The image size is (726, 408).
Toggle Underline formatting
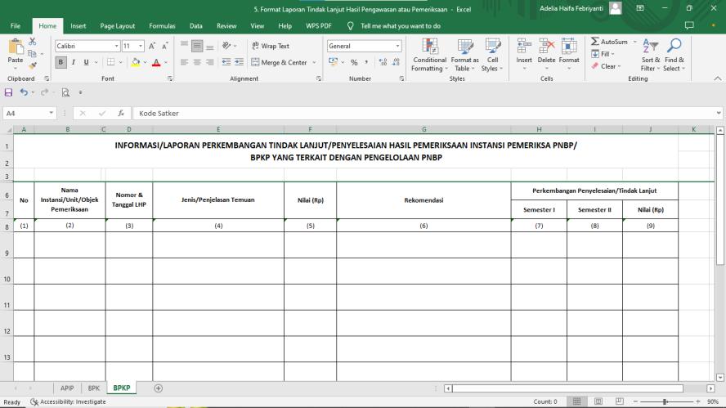click(86, 62)
